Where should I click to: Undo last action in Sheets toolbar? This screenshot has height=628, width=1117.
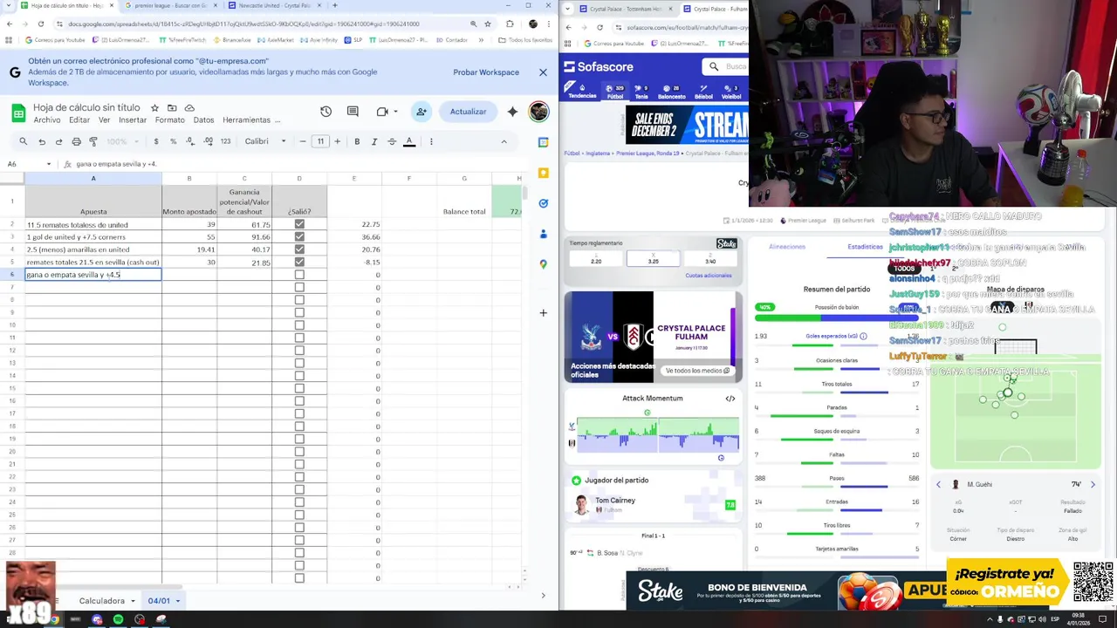pos(42,141)
